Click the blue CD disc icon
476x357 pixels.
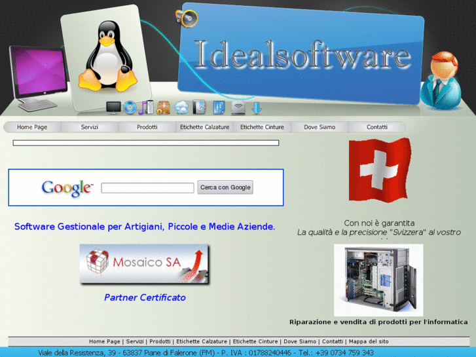click(x=130, y=107)
